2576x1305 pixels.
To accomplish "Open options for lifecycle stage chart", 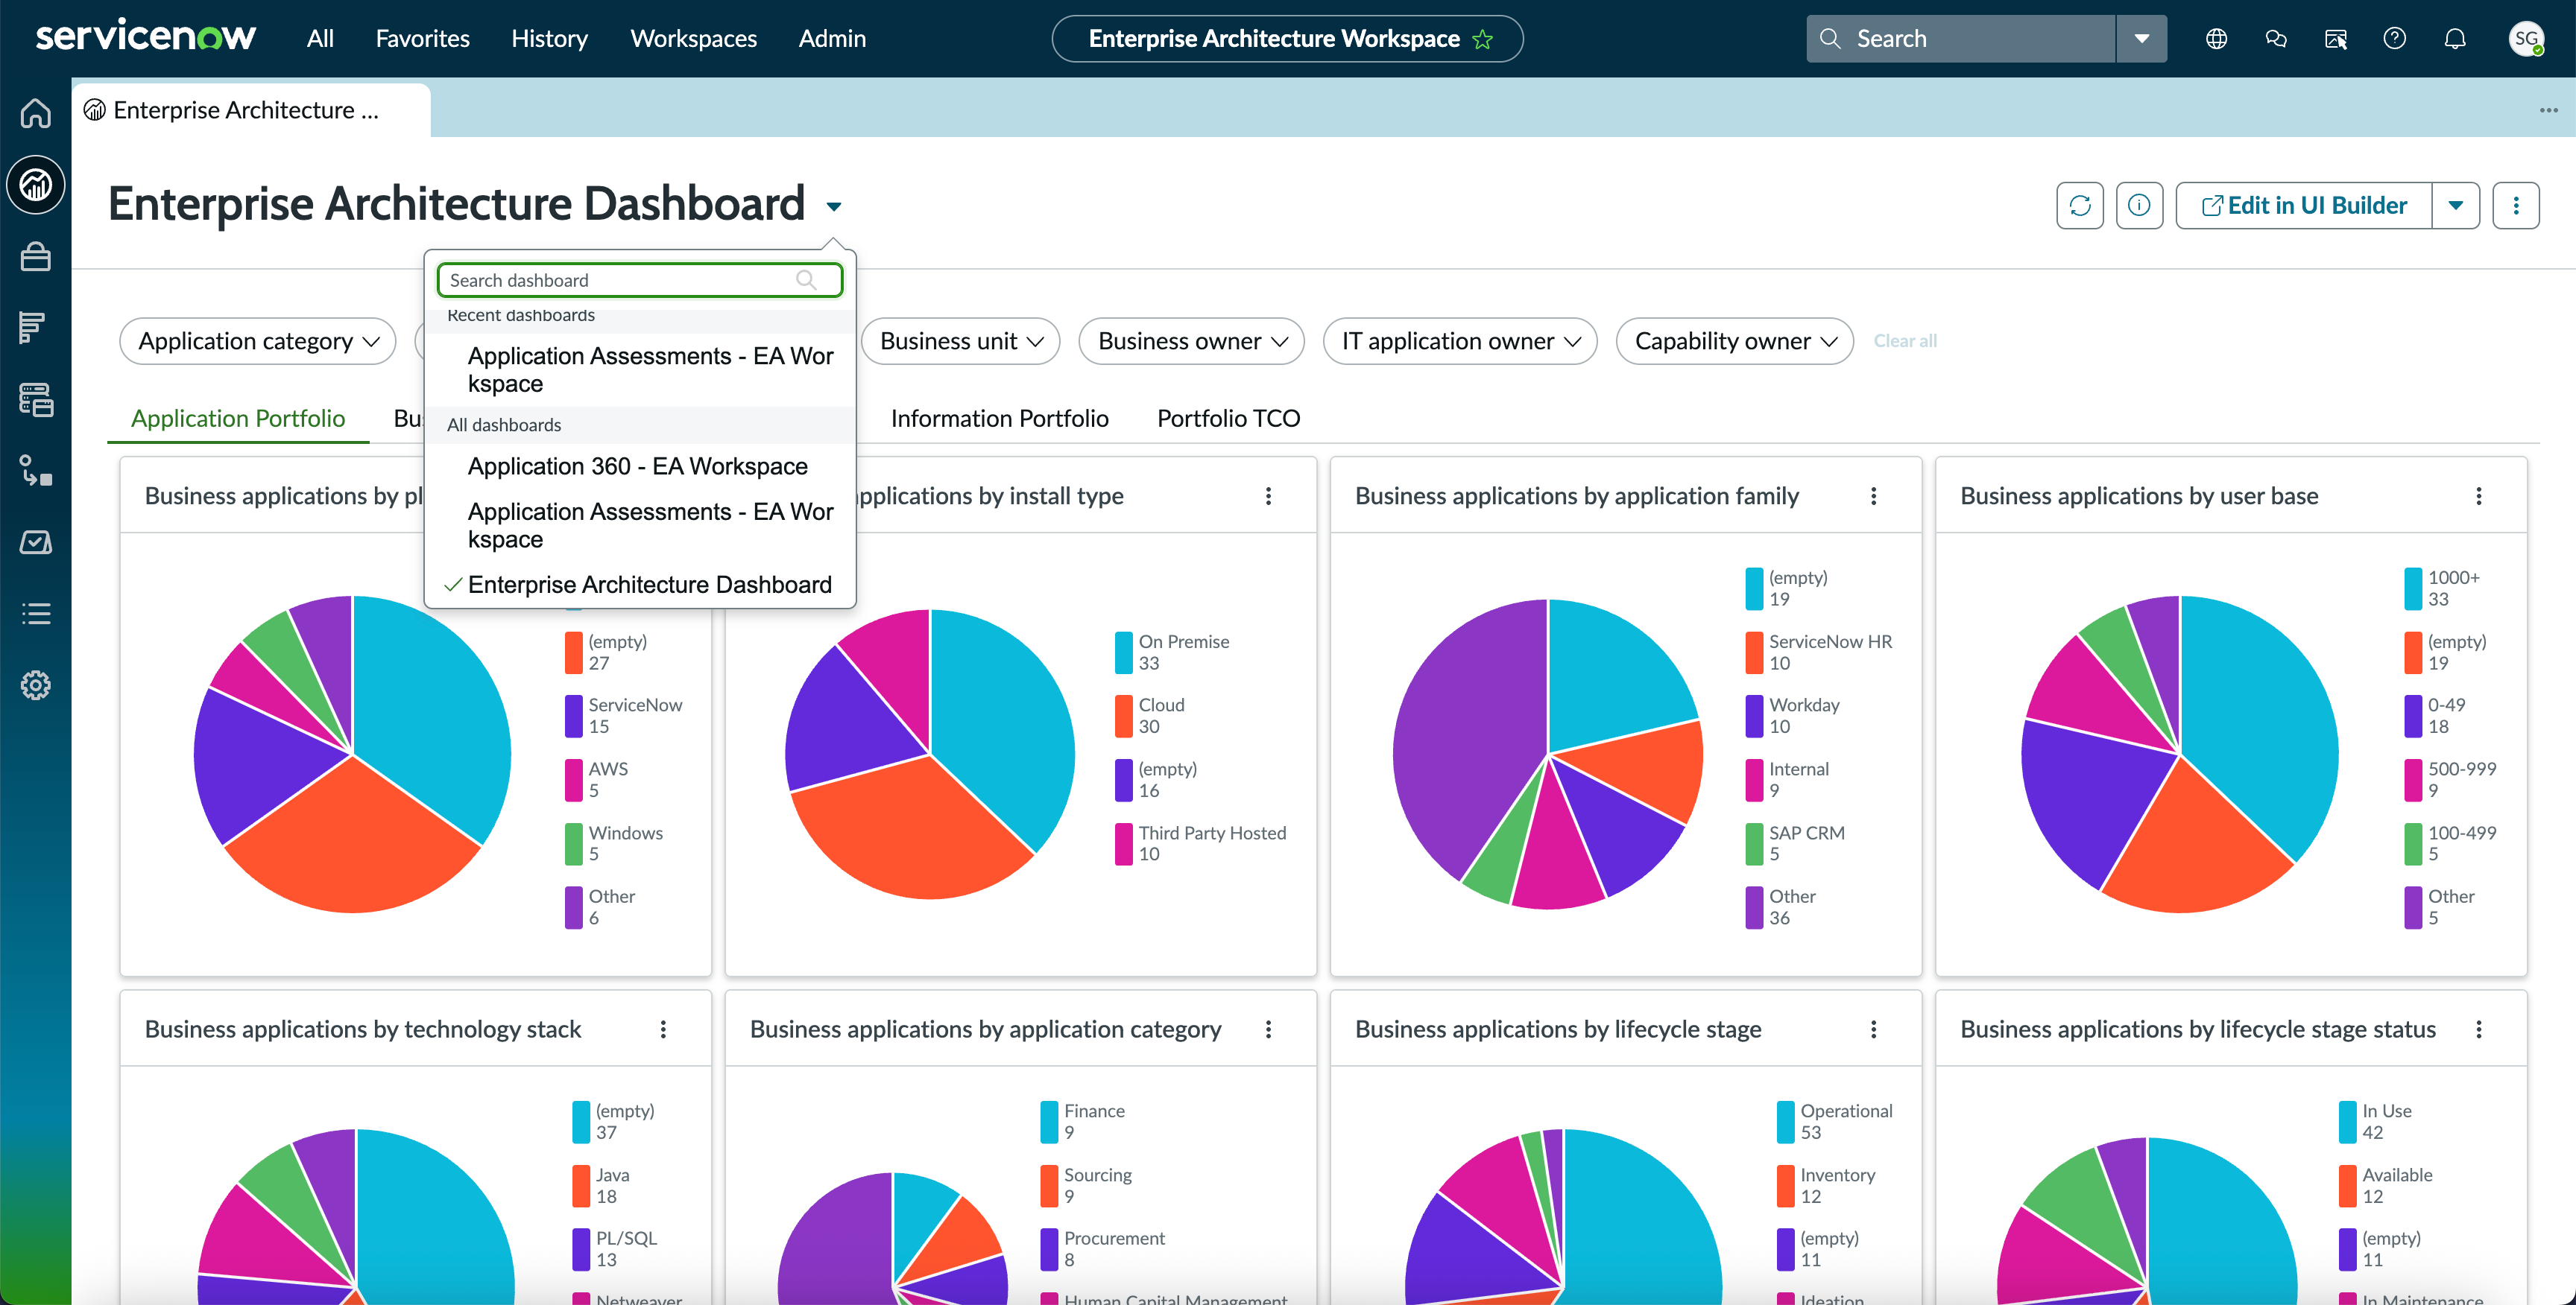I will [x=1873, y=1029].
